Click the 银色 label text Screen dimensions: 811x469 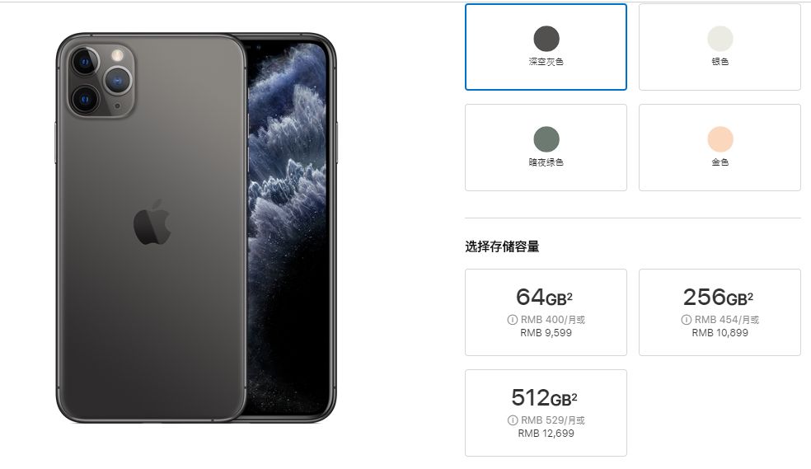[x=720, y=62]
